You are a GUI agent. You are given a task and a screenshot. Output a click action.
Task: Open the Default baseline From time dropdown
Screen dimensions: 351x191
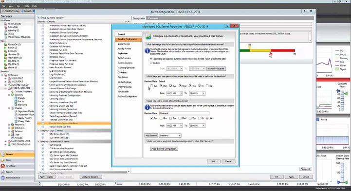181,93
